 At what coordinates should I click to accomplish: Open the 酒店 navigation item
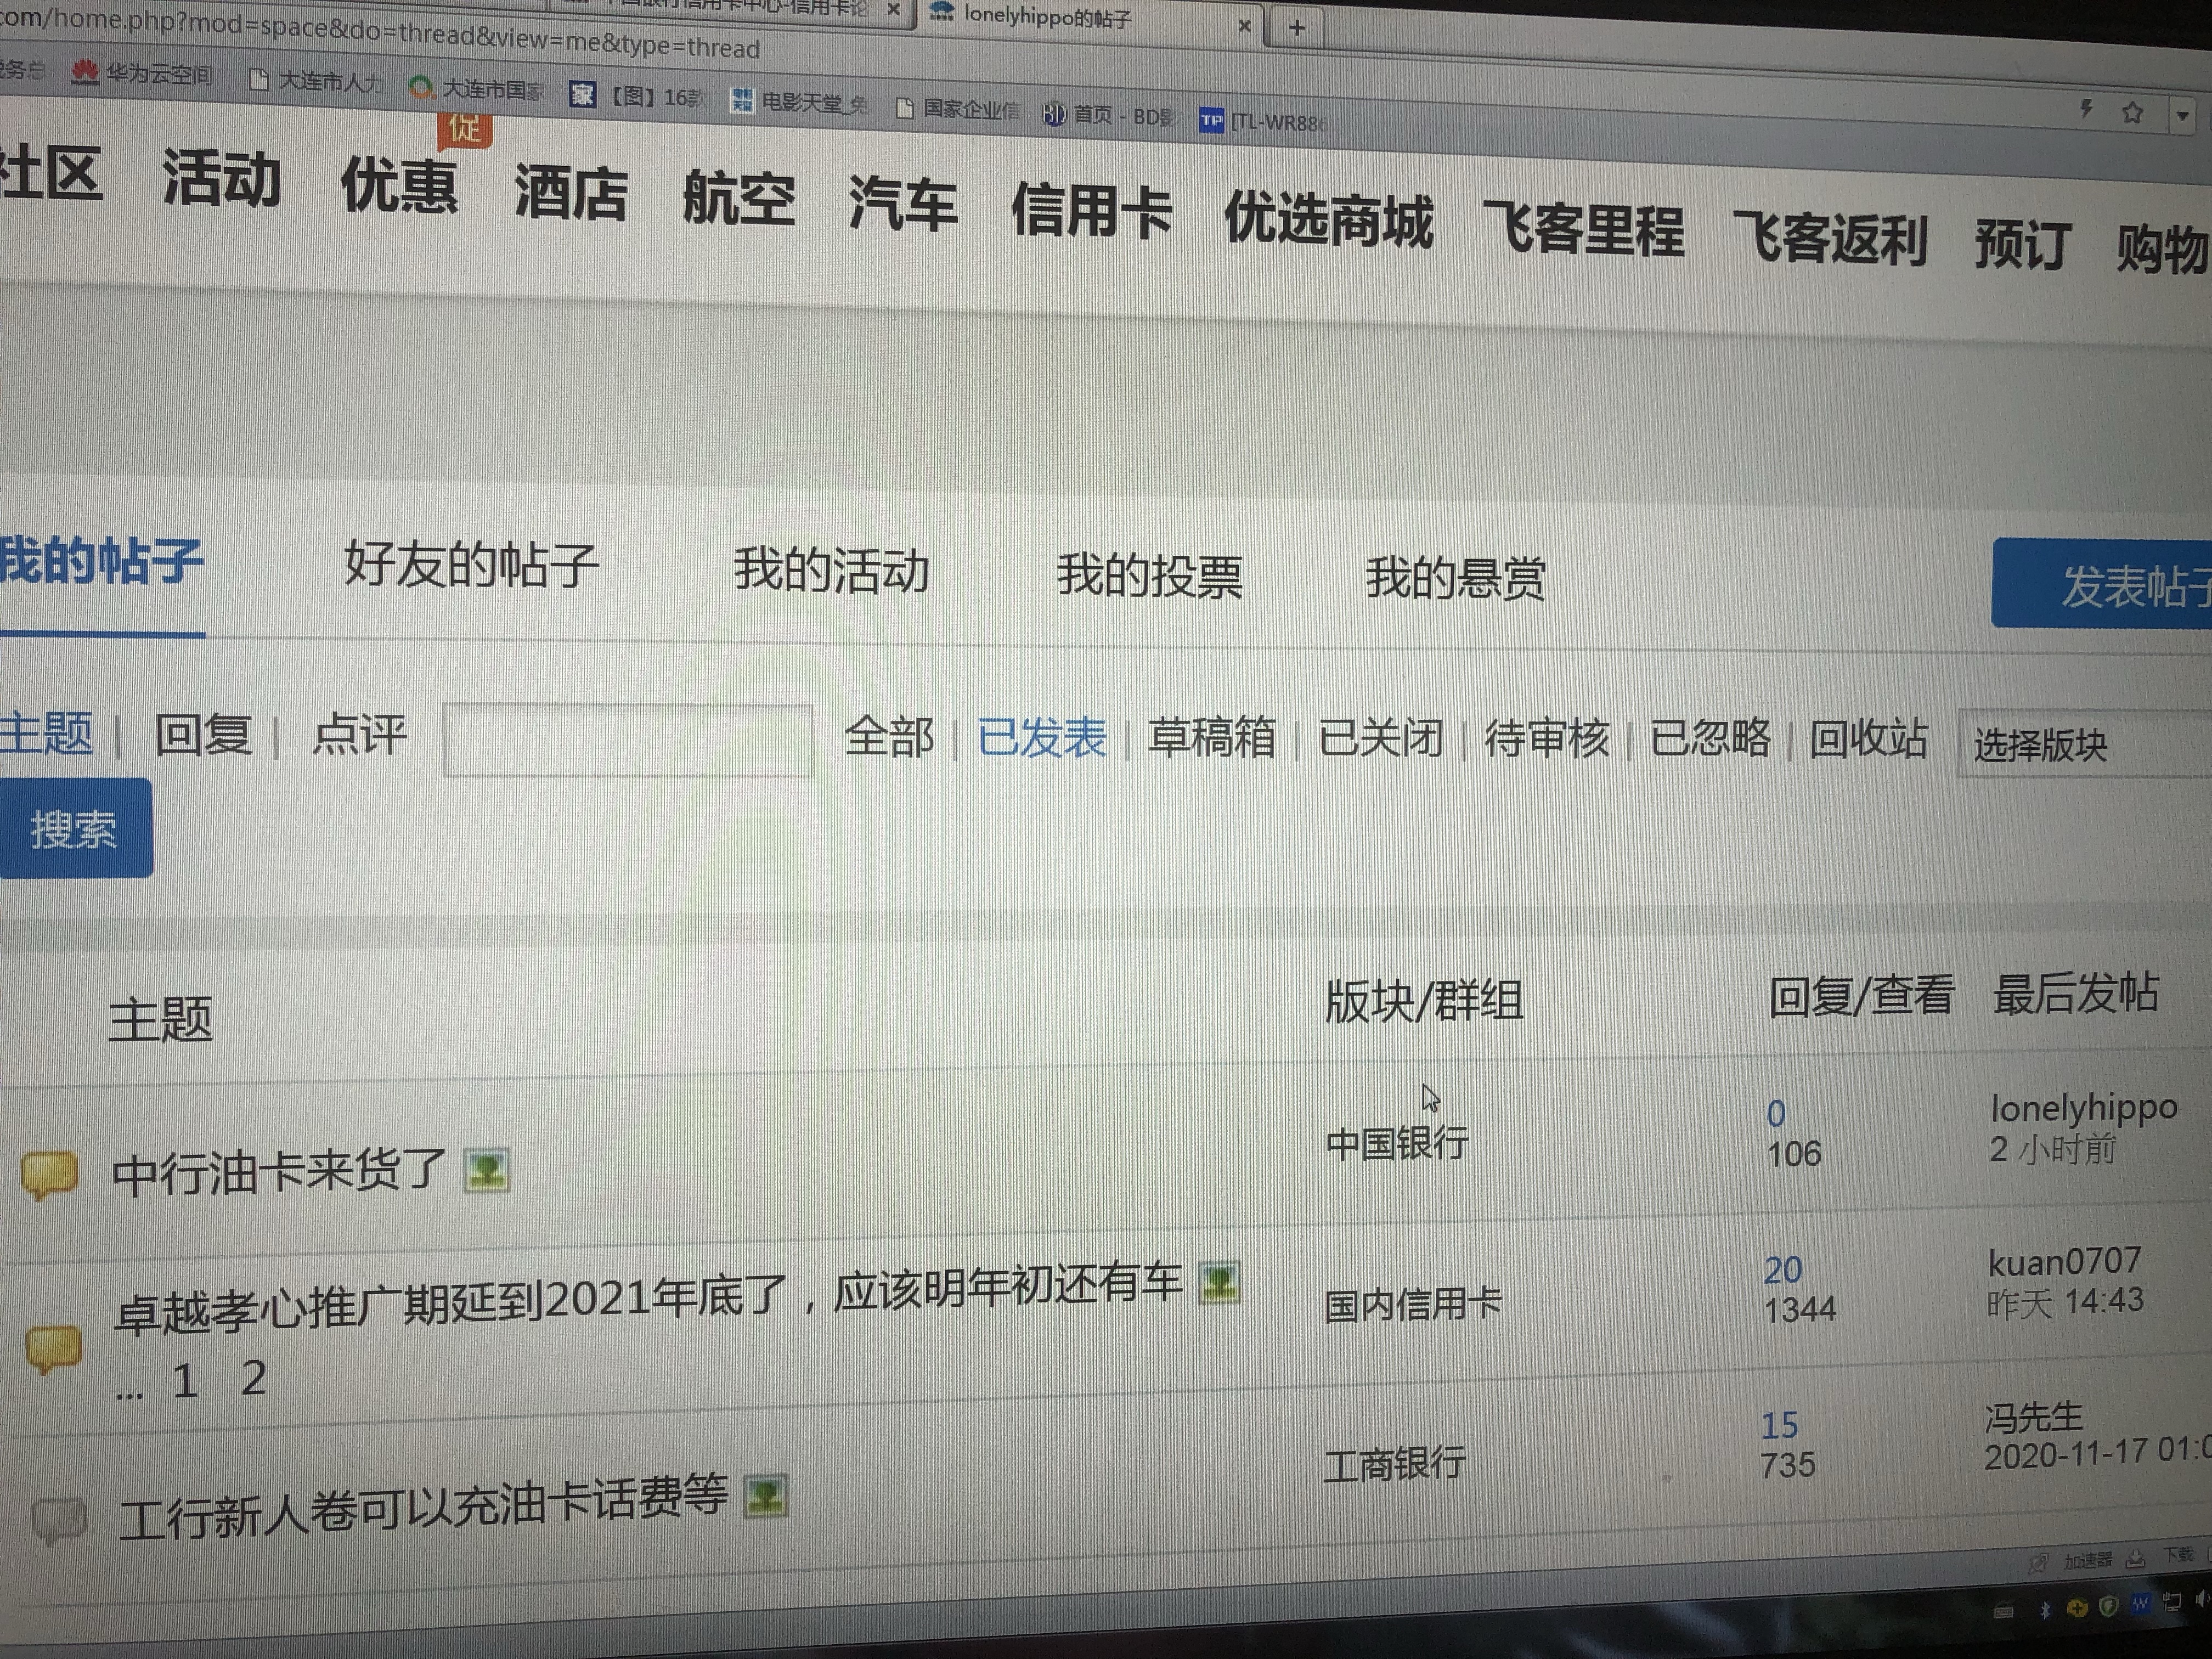pyautogui.click(x=571, y=193)
